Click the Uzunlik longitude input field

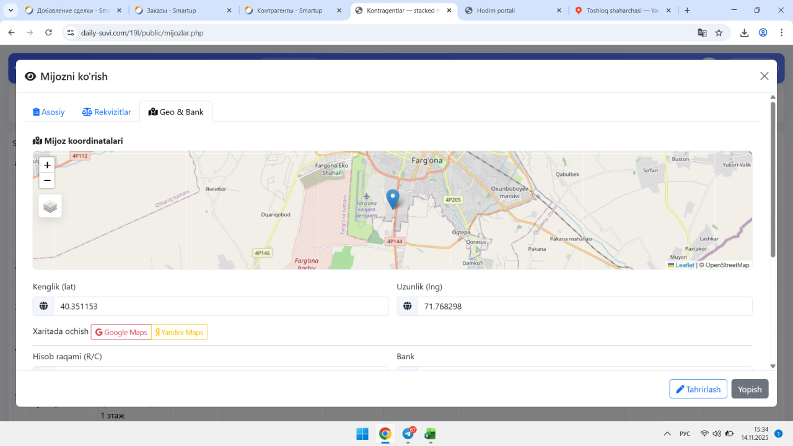[x=584, y=306]
